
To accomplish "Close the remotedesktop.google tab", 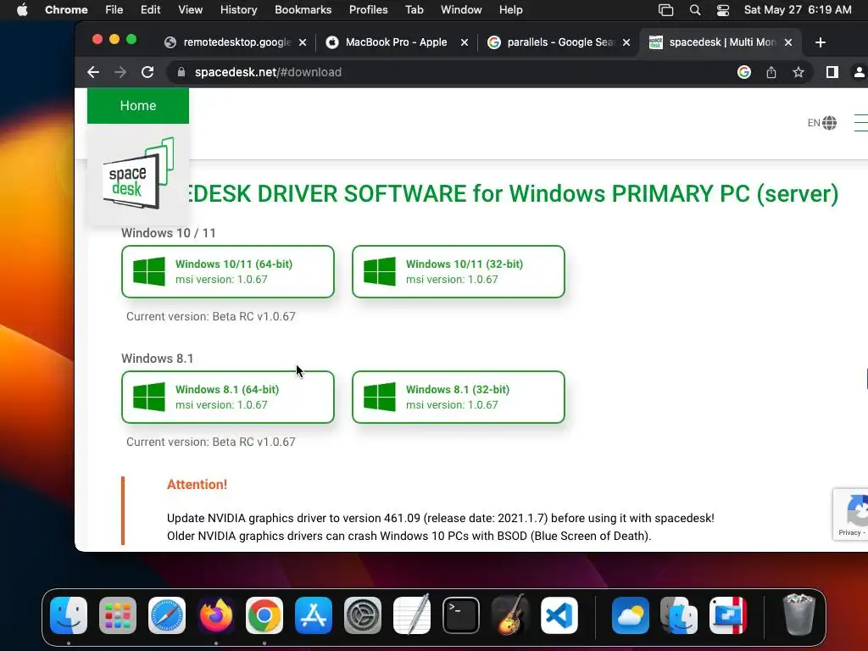I will 303,42.
